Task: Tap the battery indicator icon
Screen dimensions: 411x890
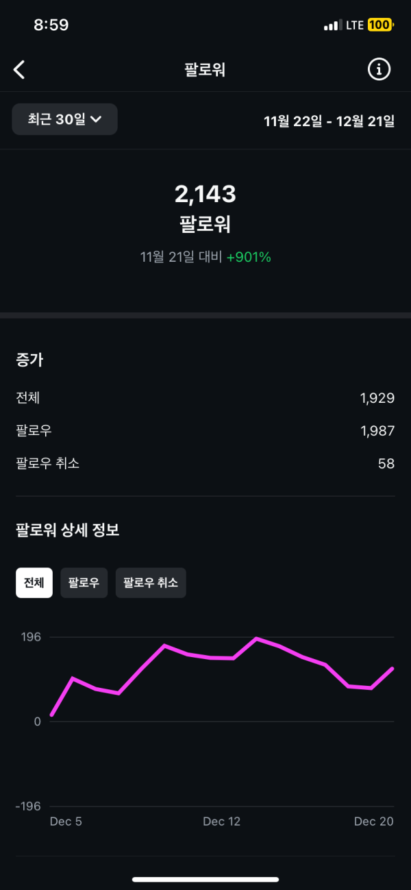Action: [379, 25]
